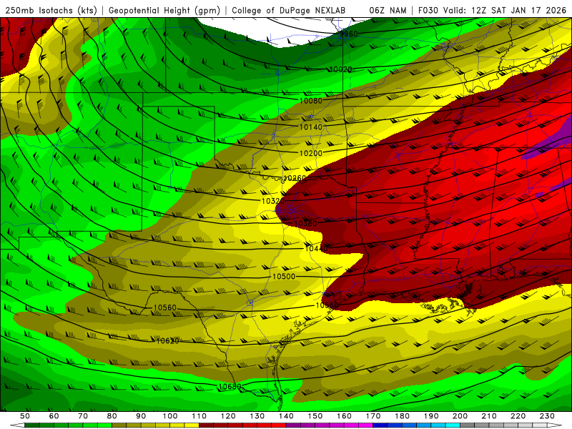Click the 140 value on the color scale
The height and width of the screenshot is (429, 572).
pyautogui.click(x=286, y=416)
